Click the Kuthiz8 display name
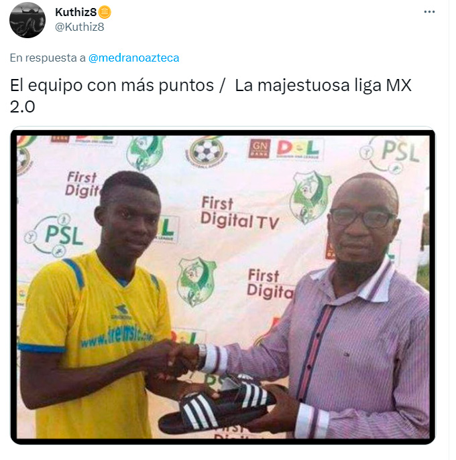456x460 pixels. point(76,12)
